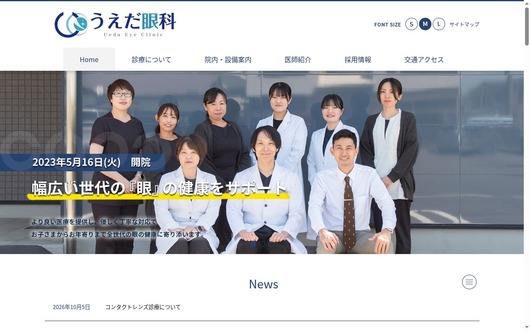This screenshot has width=530, height=331.
Task: Click the FONT SIZE label
Action: click(388, 24)
